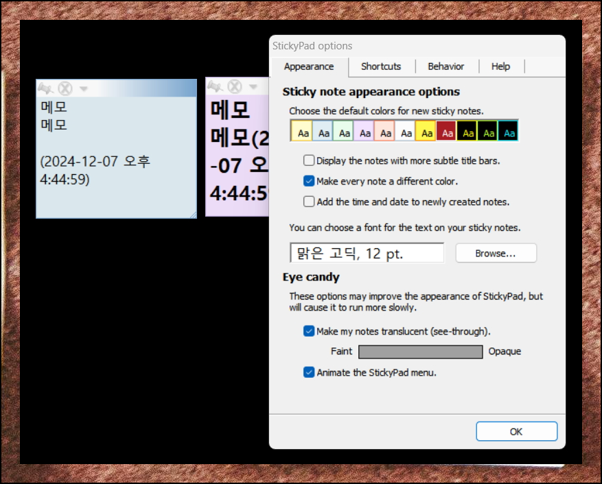Click the blue note's text area
The image size is (602, 484).
tap(116, 157)
